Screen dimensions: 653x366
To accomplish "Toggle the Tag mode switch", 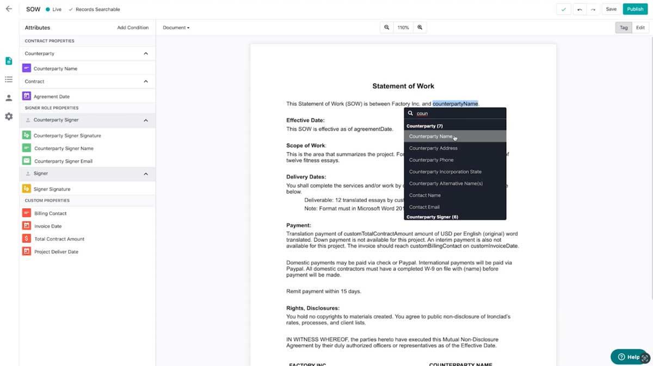I will 623,27.
